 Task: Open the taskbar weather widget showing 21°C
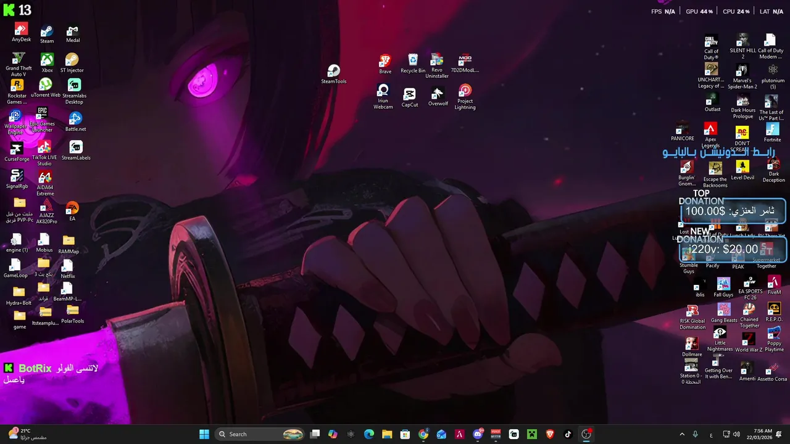(x=27, y=434)
